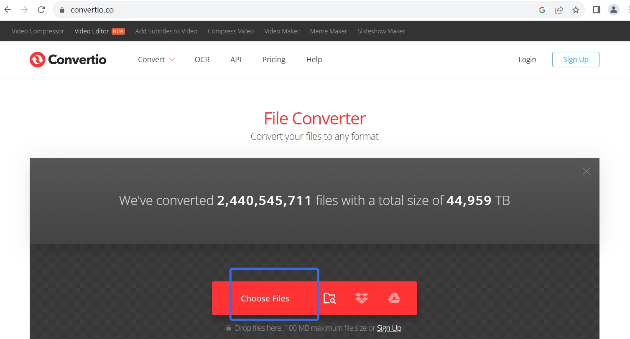Click the Google icon in address bar
Image resolution: width=630 pixels, height=339 pixels.
coord(542,10)
